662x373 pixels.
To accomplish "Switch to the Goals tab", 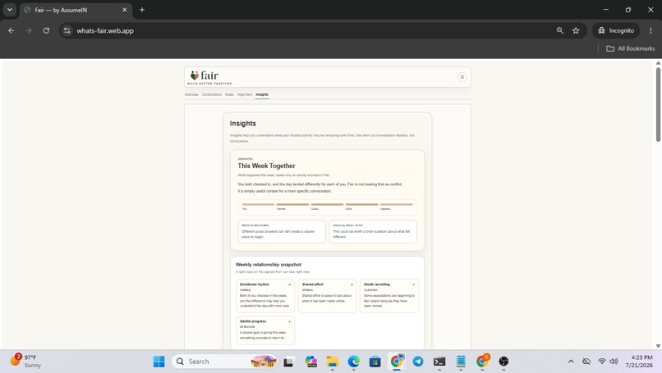I will (229, 94).
